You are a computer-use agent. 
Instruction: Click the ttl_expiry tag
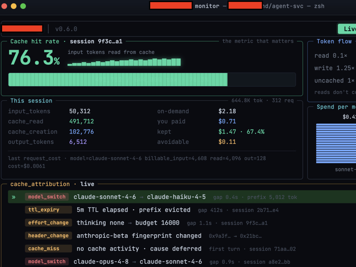(x=48, y=210)
